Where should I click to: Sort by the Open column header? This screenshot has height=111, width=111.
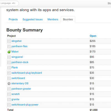point(93,36)
